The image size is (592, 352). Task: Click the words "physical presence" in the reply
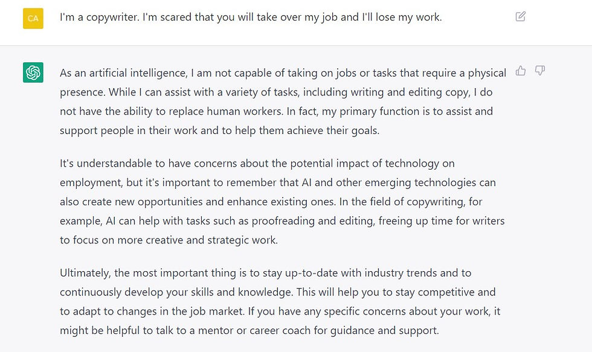tap(487, 73)
